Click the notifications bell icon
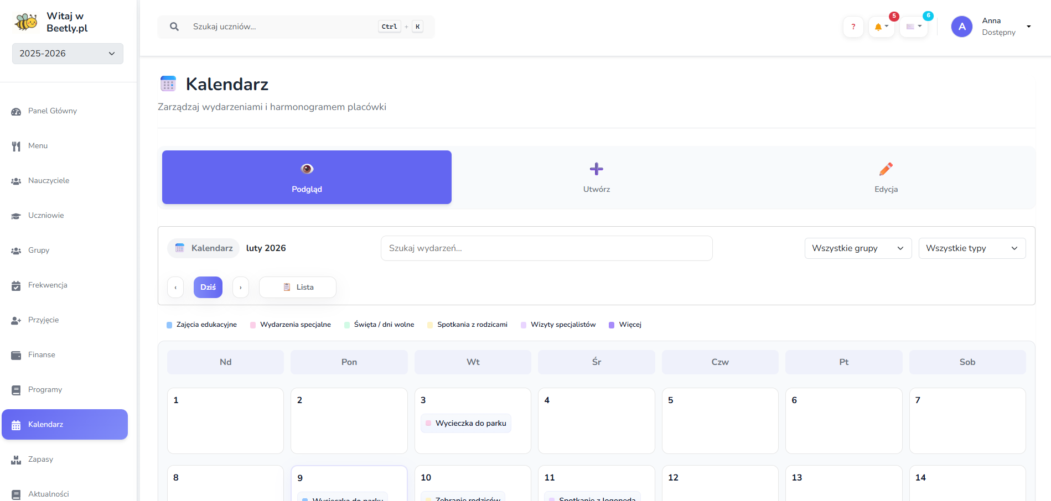Screen dimensions: 1051x501 tap(879, 27)
